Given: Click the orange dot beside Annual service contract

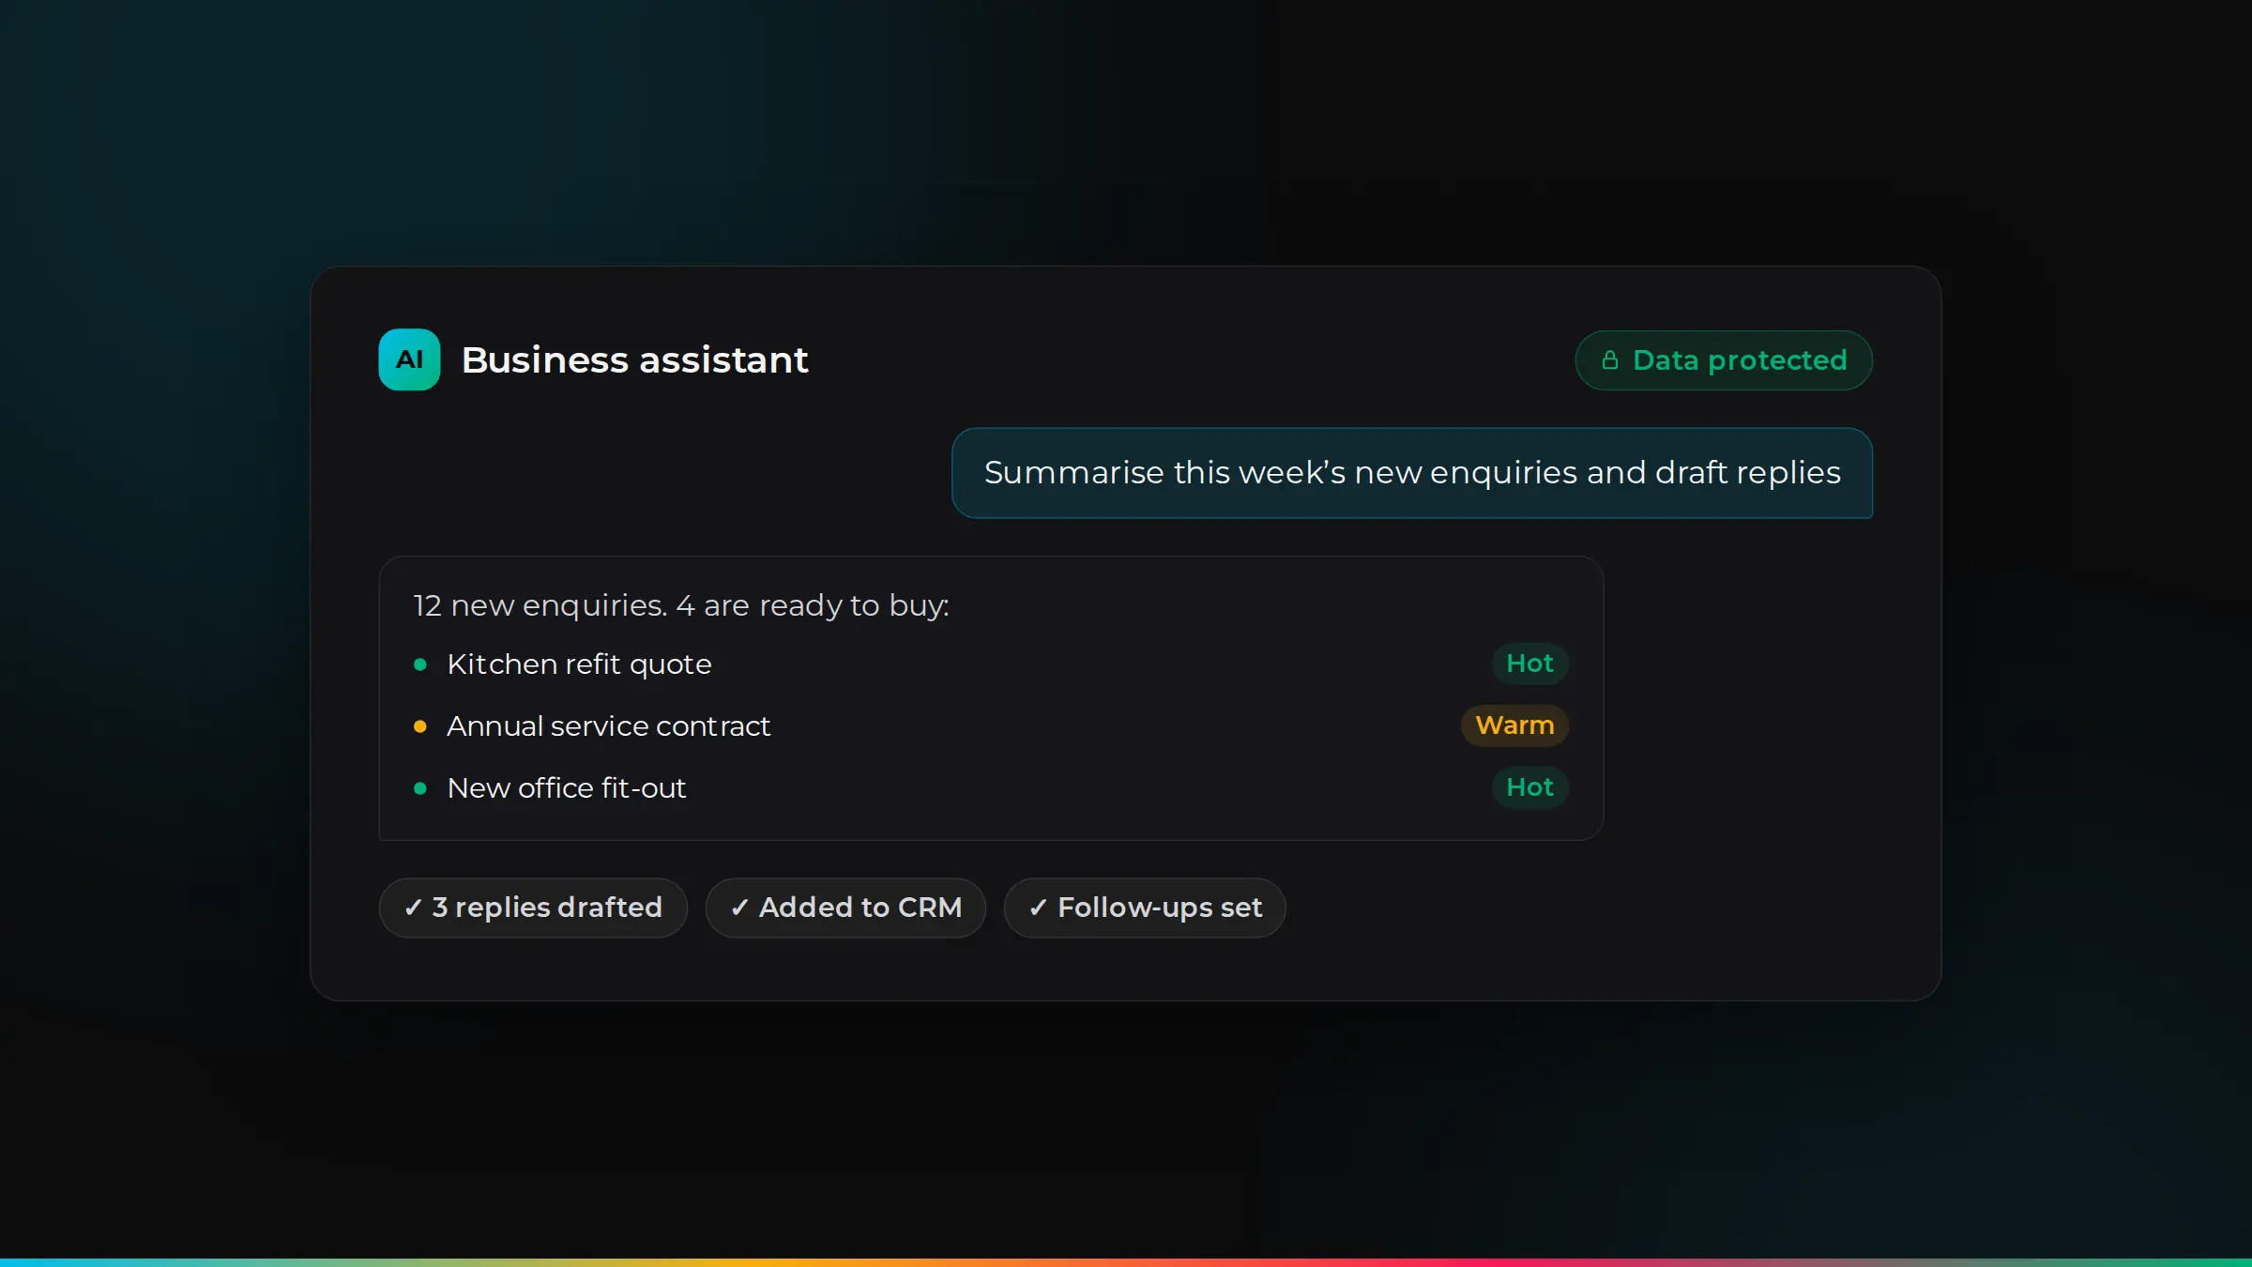Looking at the screenshot, I should tap(420, 726).
